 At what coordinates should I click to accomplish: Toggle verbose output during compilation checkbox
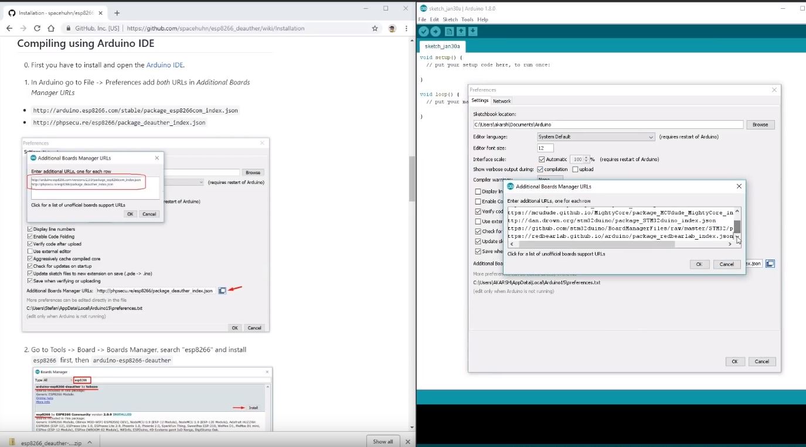pyautogui.click(x=540, y=169)
